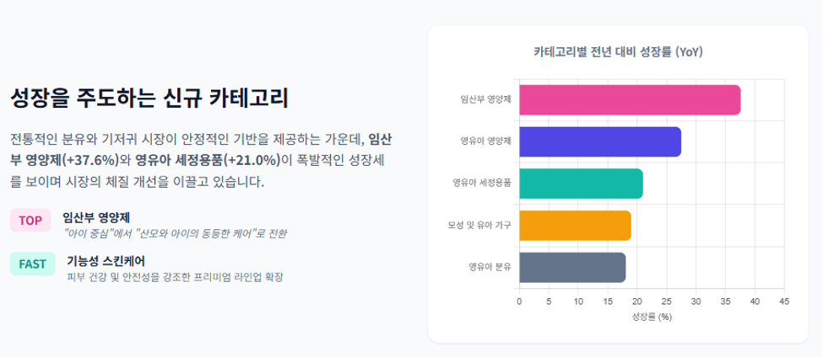Click the orange 모성 및 유아 가구 bar

point(576,226)
